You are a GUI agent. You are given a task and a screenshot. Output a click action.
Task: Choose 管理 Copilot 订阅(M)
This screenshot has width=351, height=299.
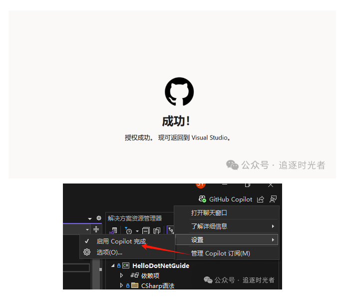click(227, 253)
